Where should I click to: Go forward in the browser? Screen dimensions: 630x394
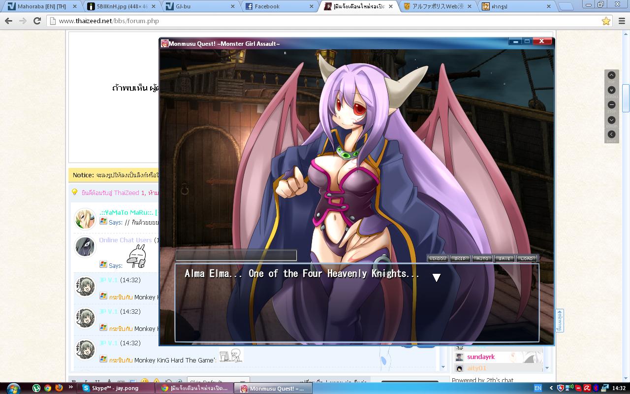tap(23, 21)
